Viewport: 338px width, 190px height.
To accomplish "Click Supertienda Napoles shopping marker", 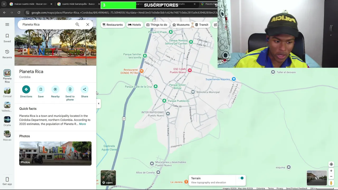I will point(234,79).
